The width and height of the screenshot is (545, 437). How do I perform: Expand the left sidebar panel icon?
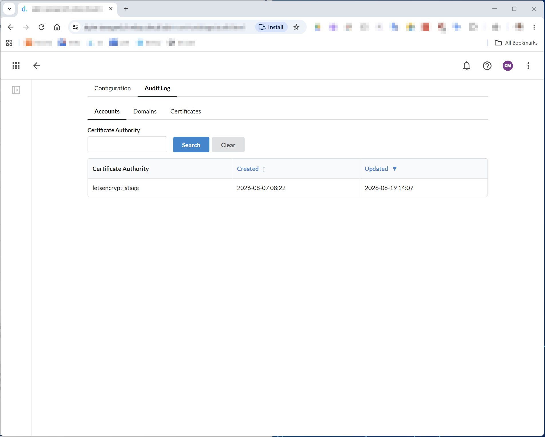click(x=16, y=90)
